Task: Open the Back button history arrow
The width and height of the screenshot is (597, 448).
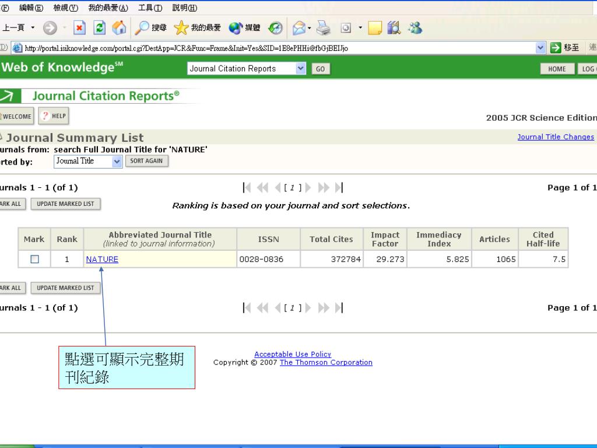Action: [33, 28]
